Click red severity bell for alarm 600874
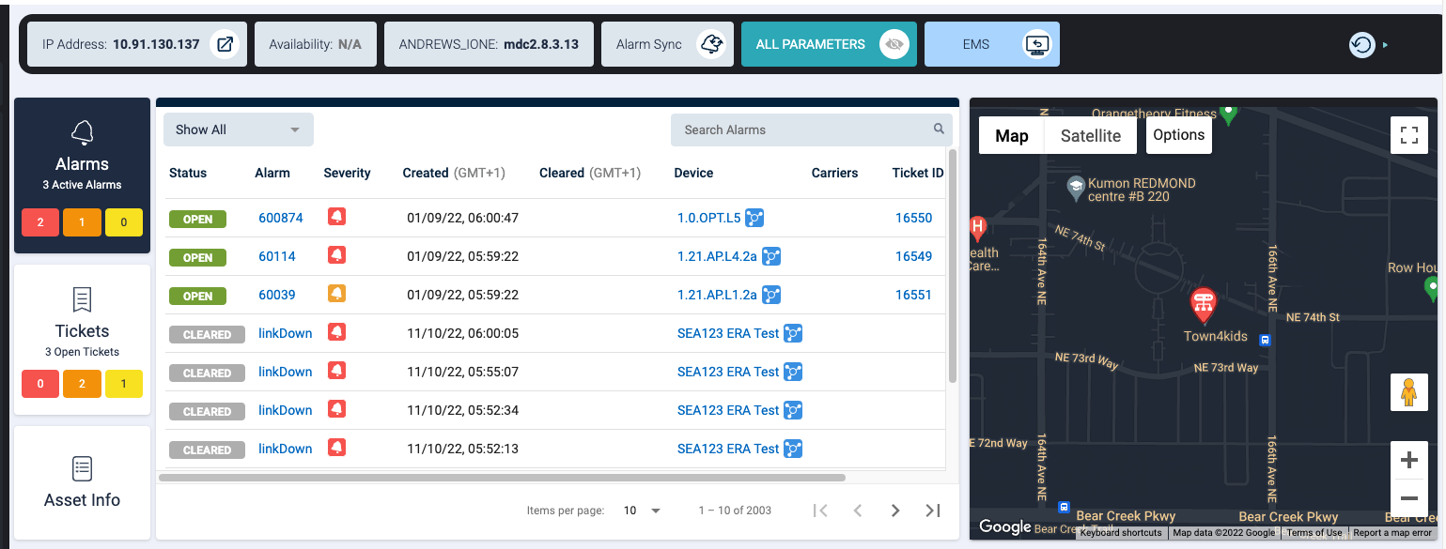Viewport: 1446px width, 549px height. [x=336, y=217]
